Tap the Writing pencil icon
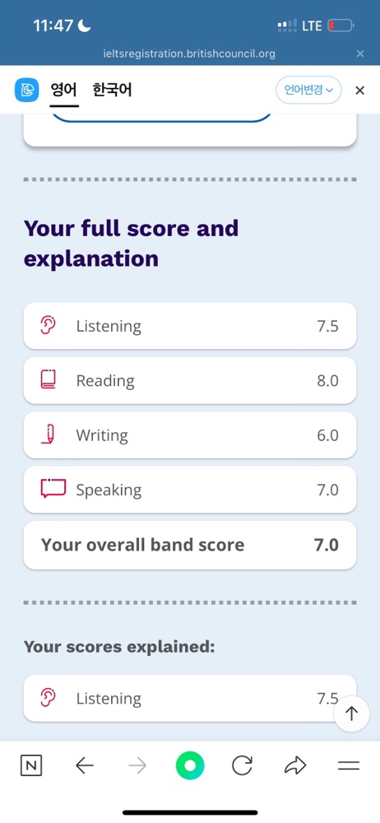Screen dimensions: 380x823 [x=49, y=434]
